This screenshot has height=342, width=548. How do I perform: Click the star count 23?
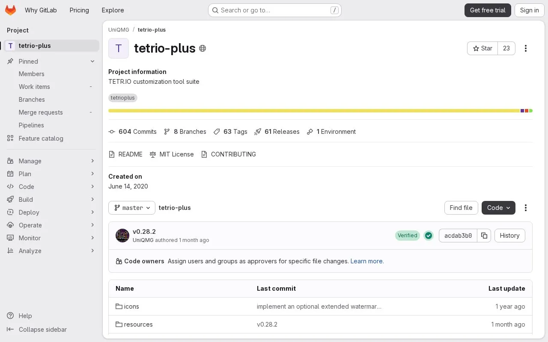[x=506, y=48]
